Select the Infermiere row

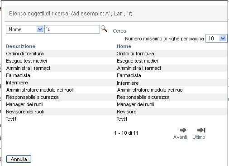click(116, 83)
